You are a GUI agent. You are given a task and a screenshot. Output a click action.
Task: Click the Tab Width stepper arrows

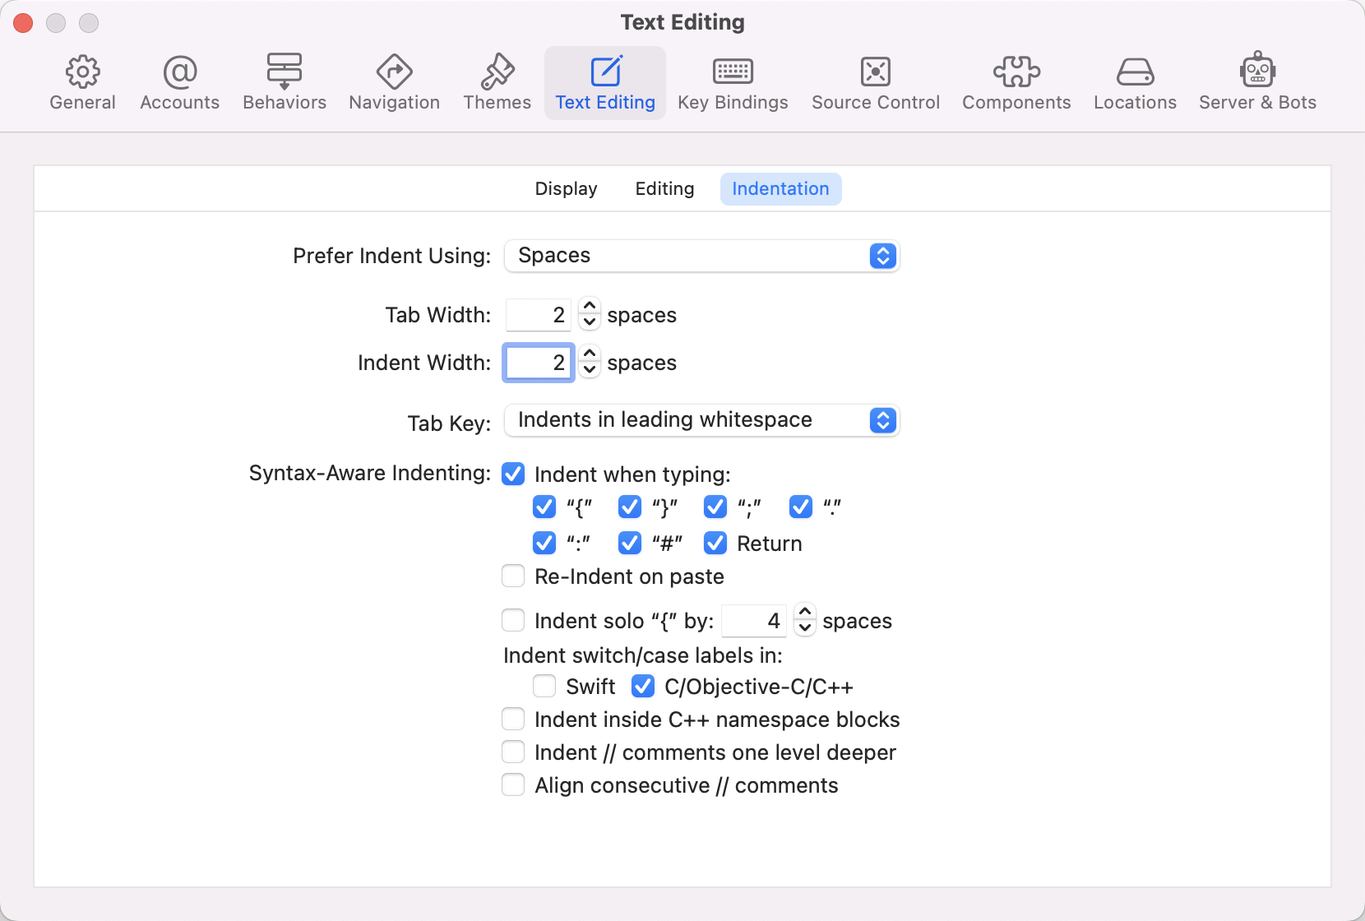coord(590,315)
